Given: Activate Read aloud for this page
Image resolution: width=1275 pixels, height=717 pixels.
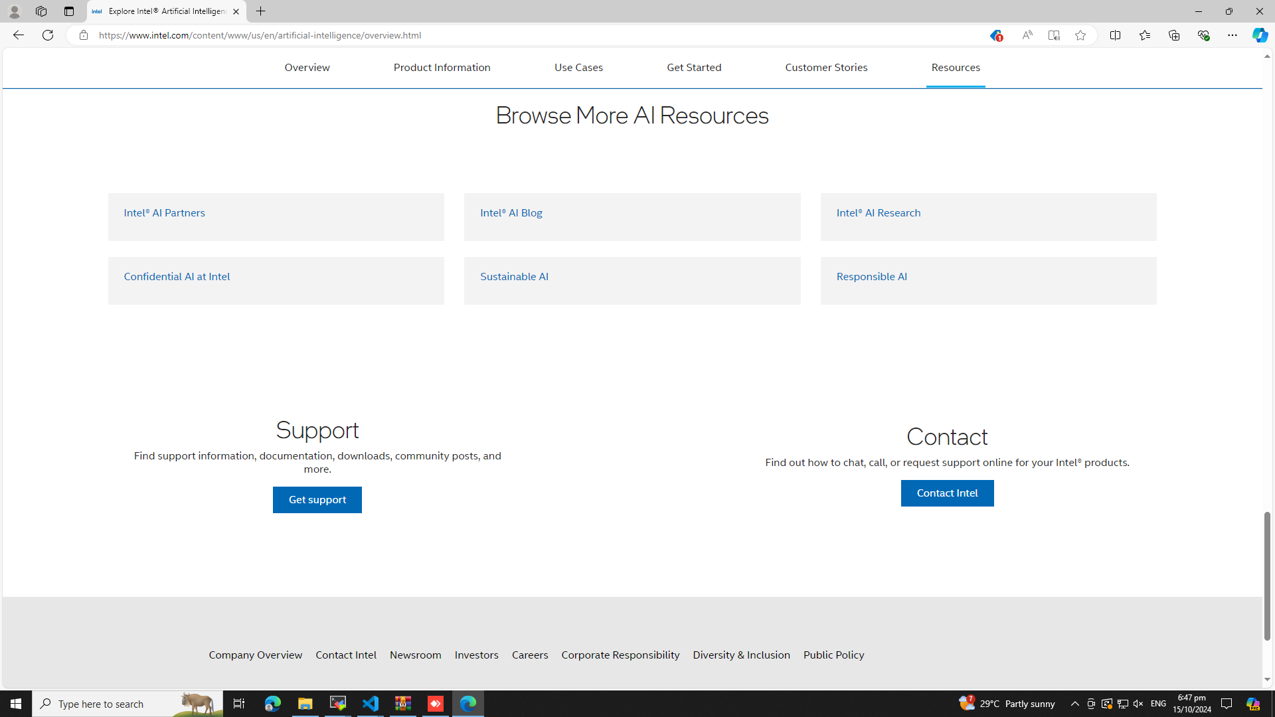Looking at the screenshot, I should point(1027,35).
